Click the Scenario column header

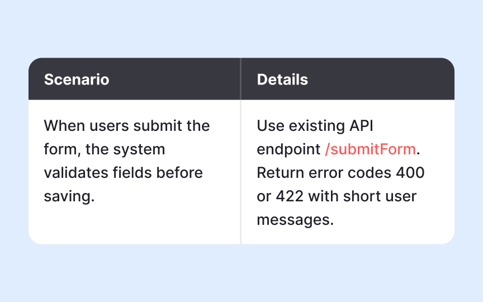click(x=77, y=79)
